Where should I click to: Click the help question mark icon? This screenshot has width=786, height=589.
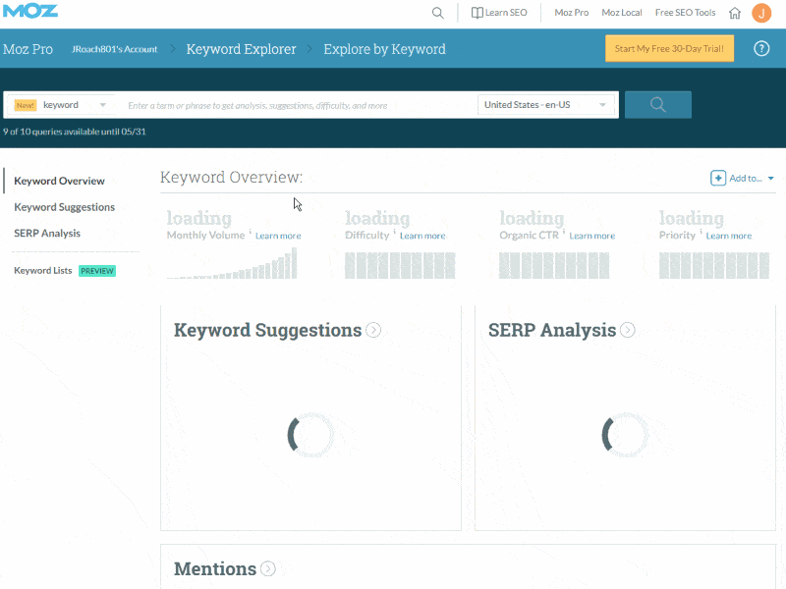[760, 46]
